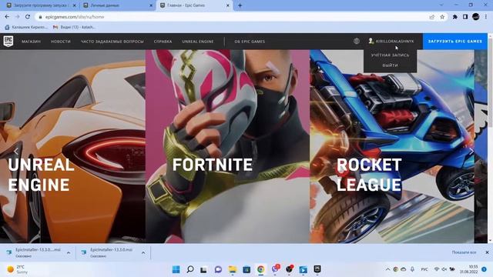Screen dimensions: 493x277
Task: Open the СПРАВКА navigation item
Action: click(x=163, y=42)
